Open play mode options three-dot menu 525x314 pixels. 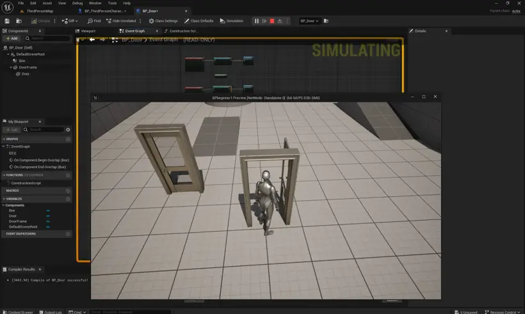(x=287, y=21)
